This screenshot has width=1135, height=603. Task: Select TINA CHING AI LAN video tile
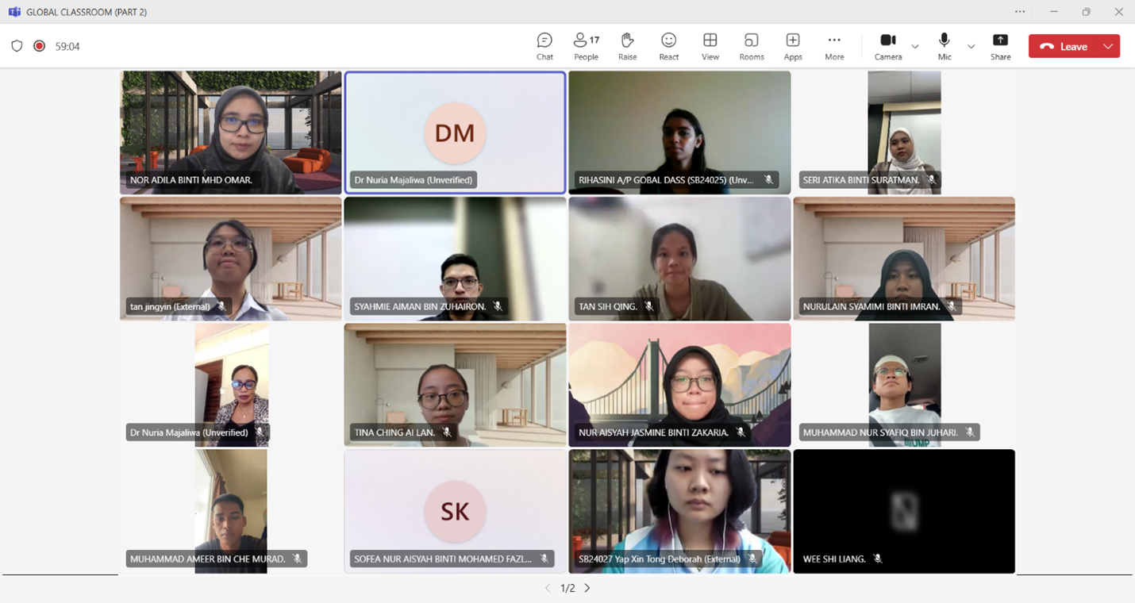(455, 385)
